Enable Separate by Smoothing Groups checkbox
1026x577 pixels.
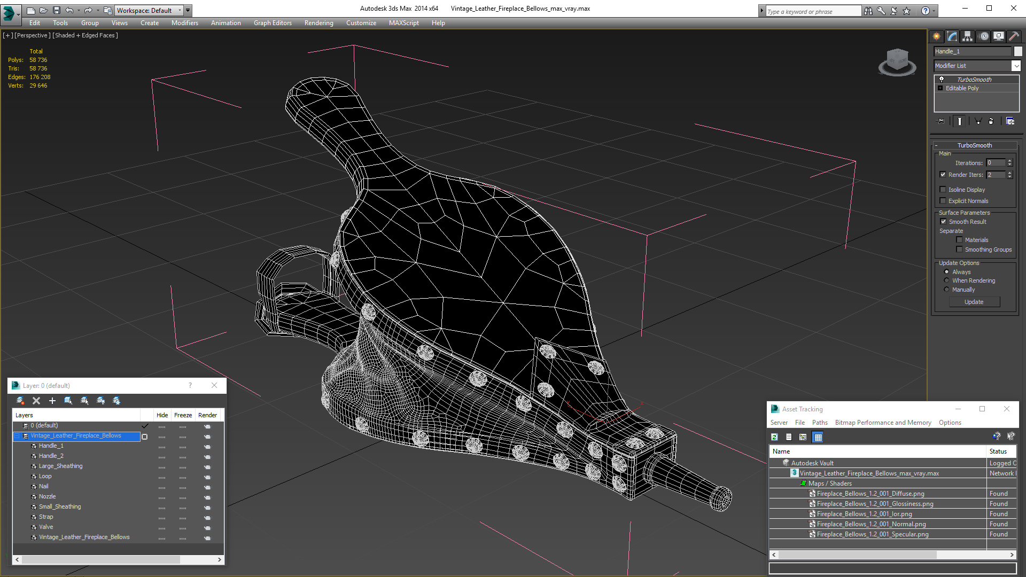pos(959,249)
